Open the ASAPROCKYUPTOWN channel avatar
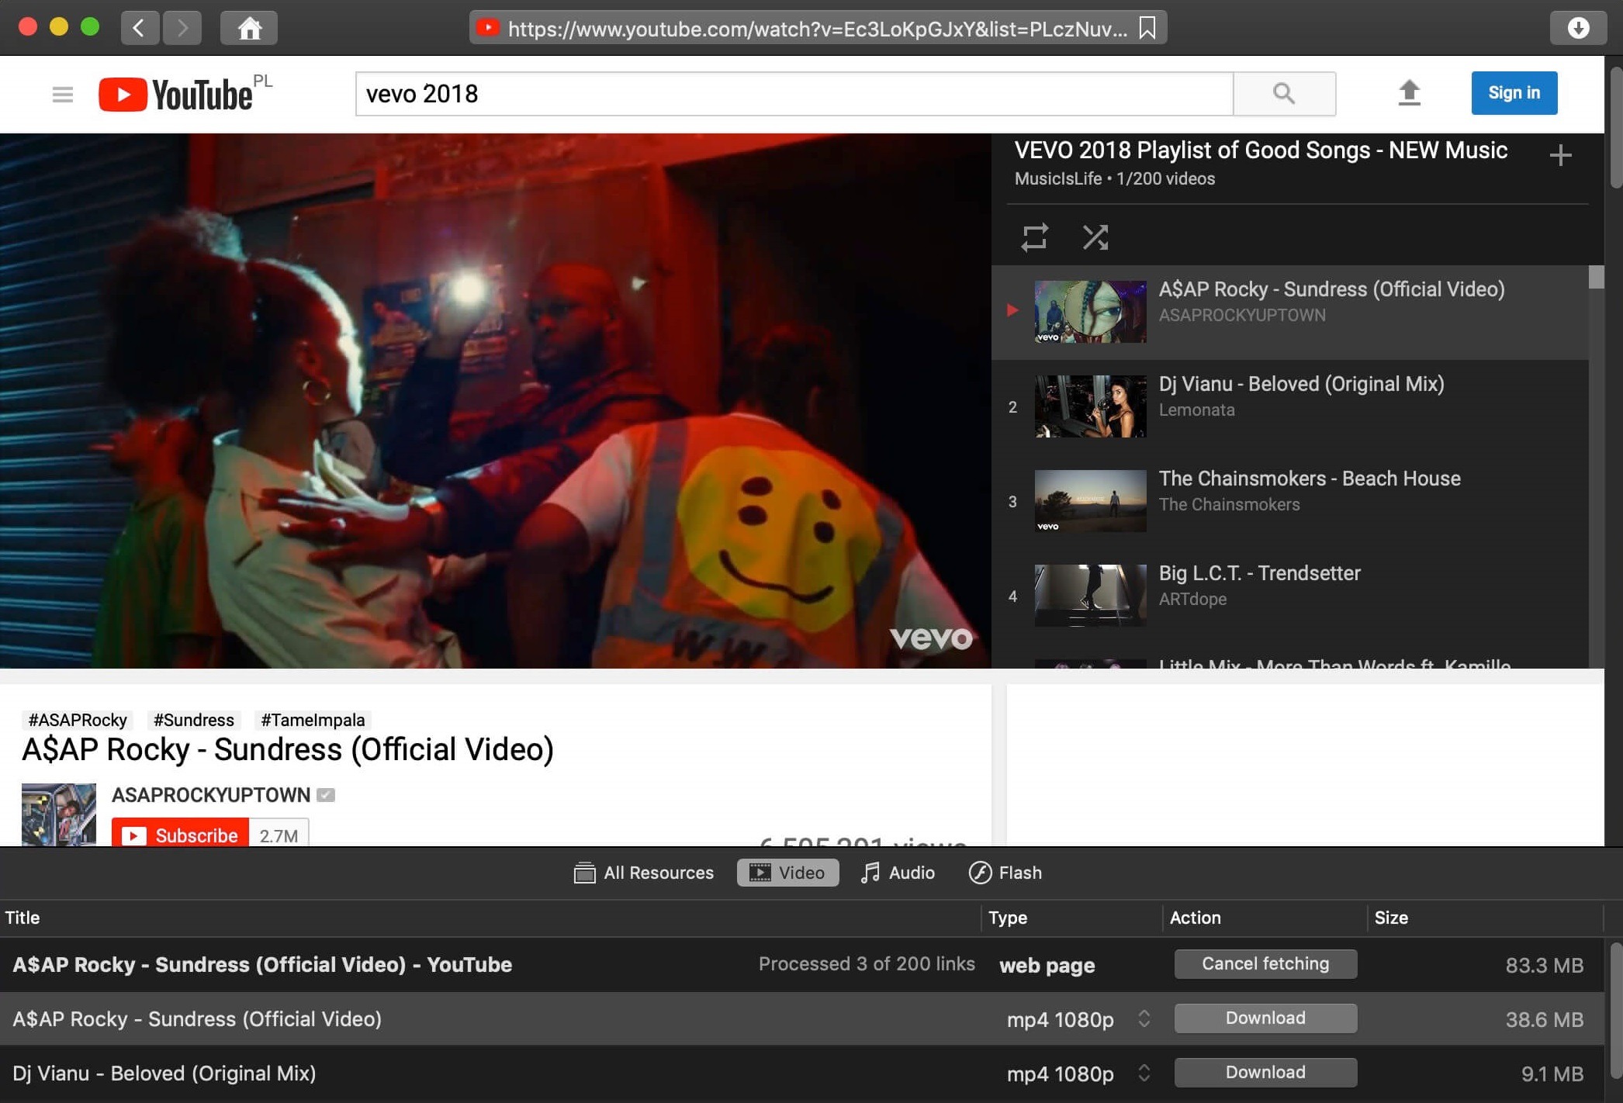The height and width of the screenshot is (1103, 1623). (59, 814)
